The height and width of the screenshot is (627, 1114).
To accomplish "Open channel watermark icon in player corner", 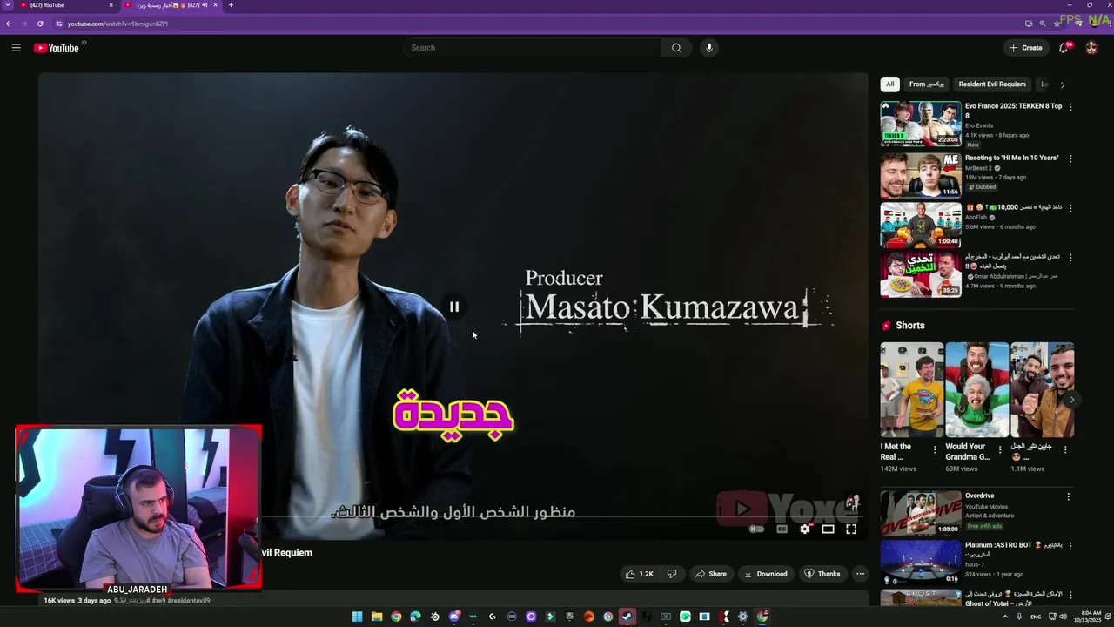I will (853, 502).
